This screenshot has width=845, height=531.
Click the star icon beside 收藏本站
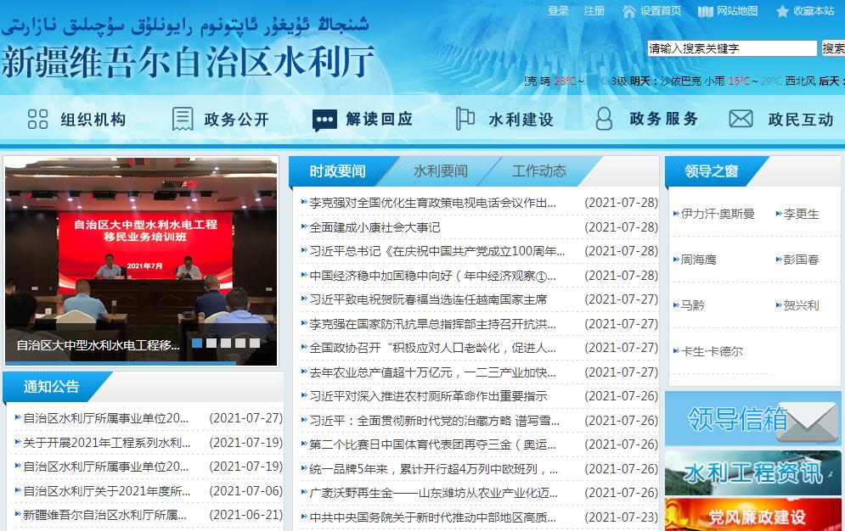[x=782, y=11]
